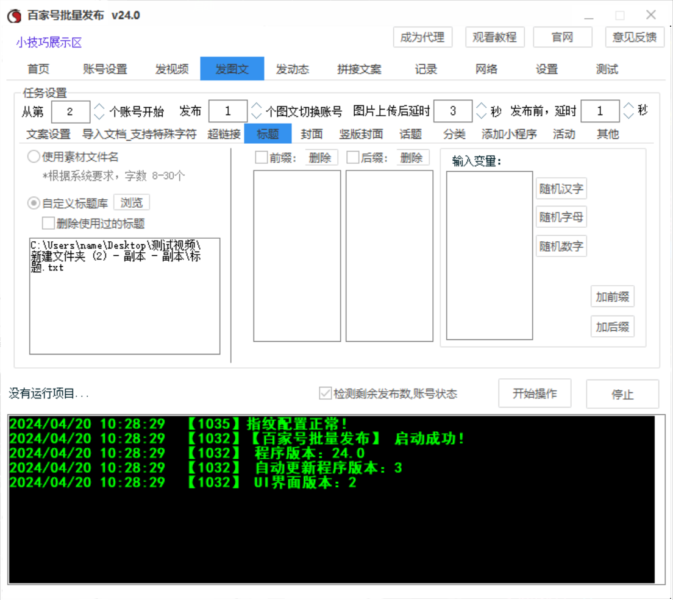673x600 pixels.
Task: Switch to 账号设置 tab
Action: click(x=105, y=69)
